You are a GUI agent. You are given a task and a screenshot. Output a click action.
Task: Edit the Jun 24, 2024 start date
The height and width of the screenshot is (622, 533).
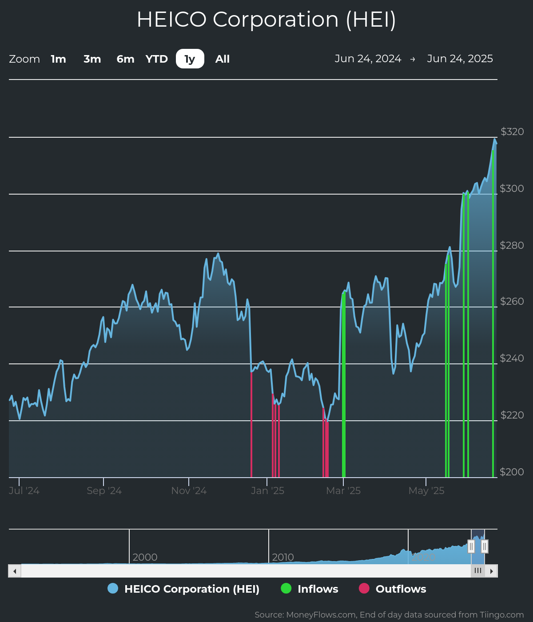coord(368,59)
